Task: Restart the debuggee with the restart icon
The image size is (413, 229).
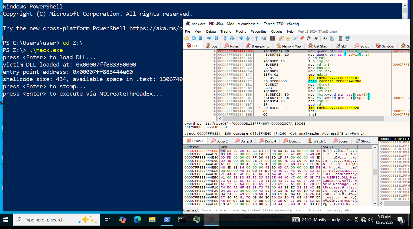Action: [x=194, y=38]
